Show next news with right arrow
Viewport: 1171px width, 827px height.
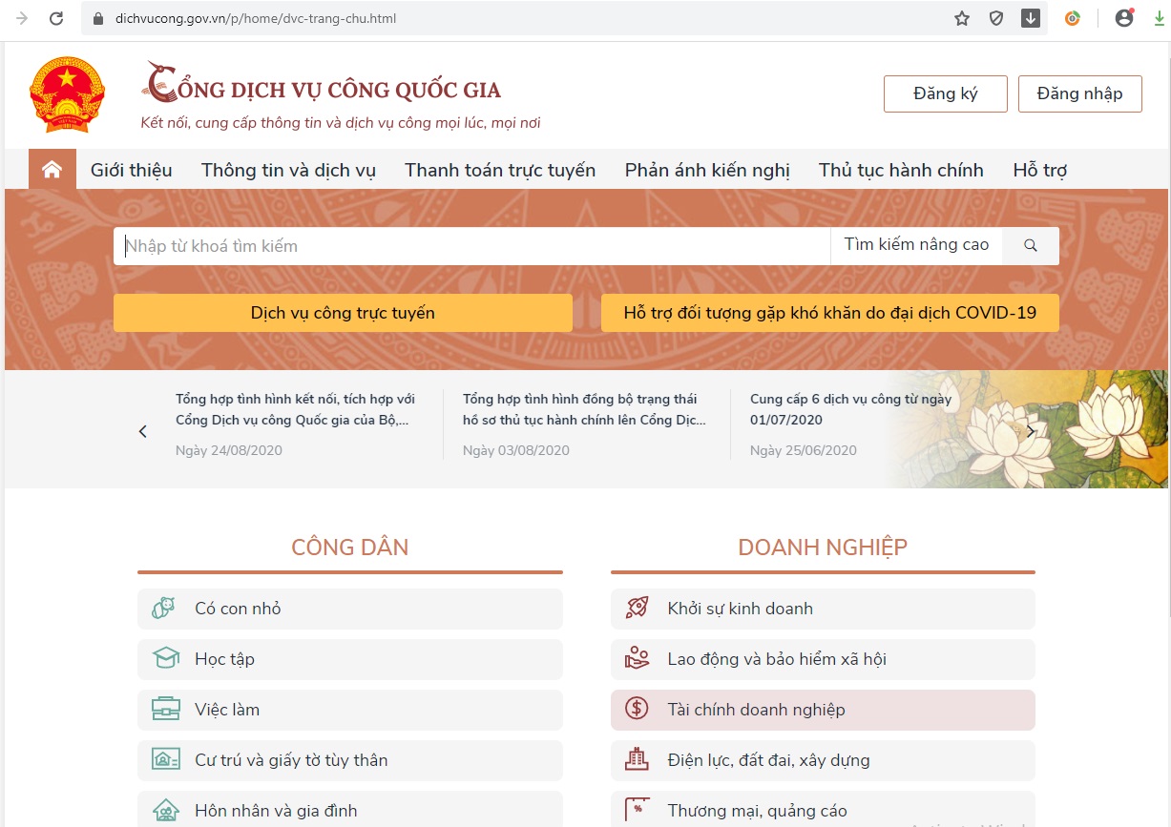pyautogui.click(x=1031, y=431)
